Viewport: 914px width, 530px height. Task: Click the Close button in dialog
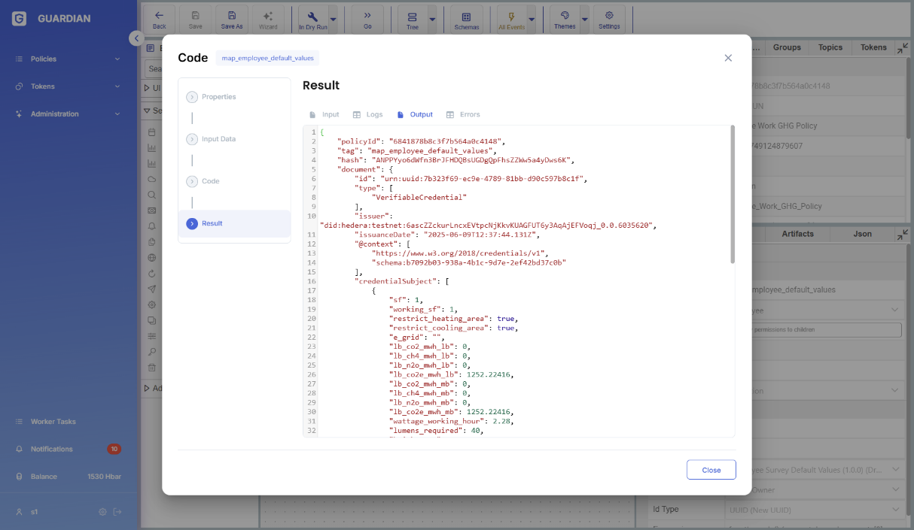click(x=711, y=470)
